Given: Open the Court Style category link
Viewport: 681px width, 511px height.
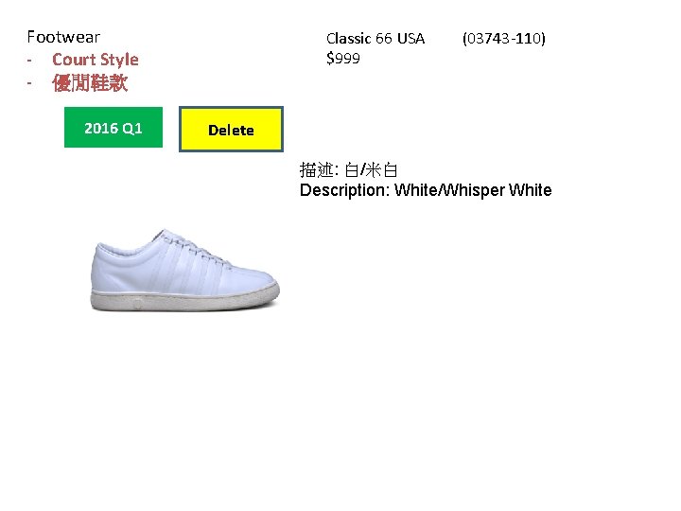Looking at the screenshot, I should click(x=96, y=60).
